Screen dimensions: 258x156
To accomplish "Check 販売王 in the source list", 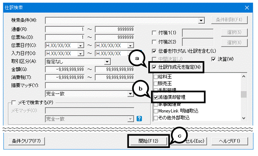I will [x=156, y=84].
